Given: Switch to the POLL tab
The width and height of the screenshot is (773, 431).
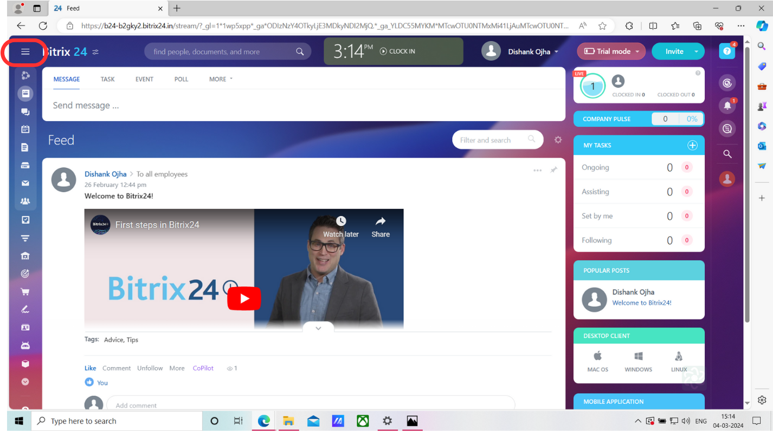Looking at the screenshot, I should (x=181, y=79).
